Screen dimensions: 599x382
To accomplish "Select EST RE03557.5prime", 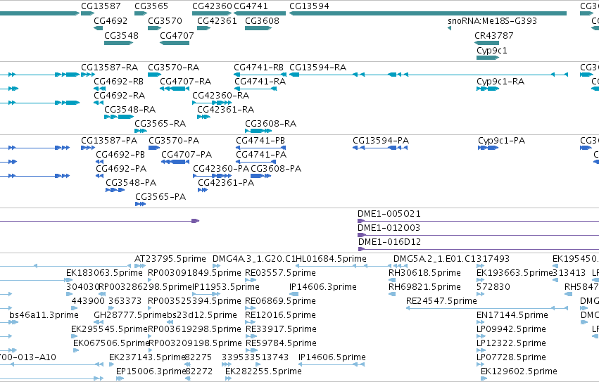I will point(250,281).
